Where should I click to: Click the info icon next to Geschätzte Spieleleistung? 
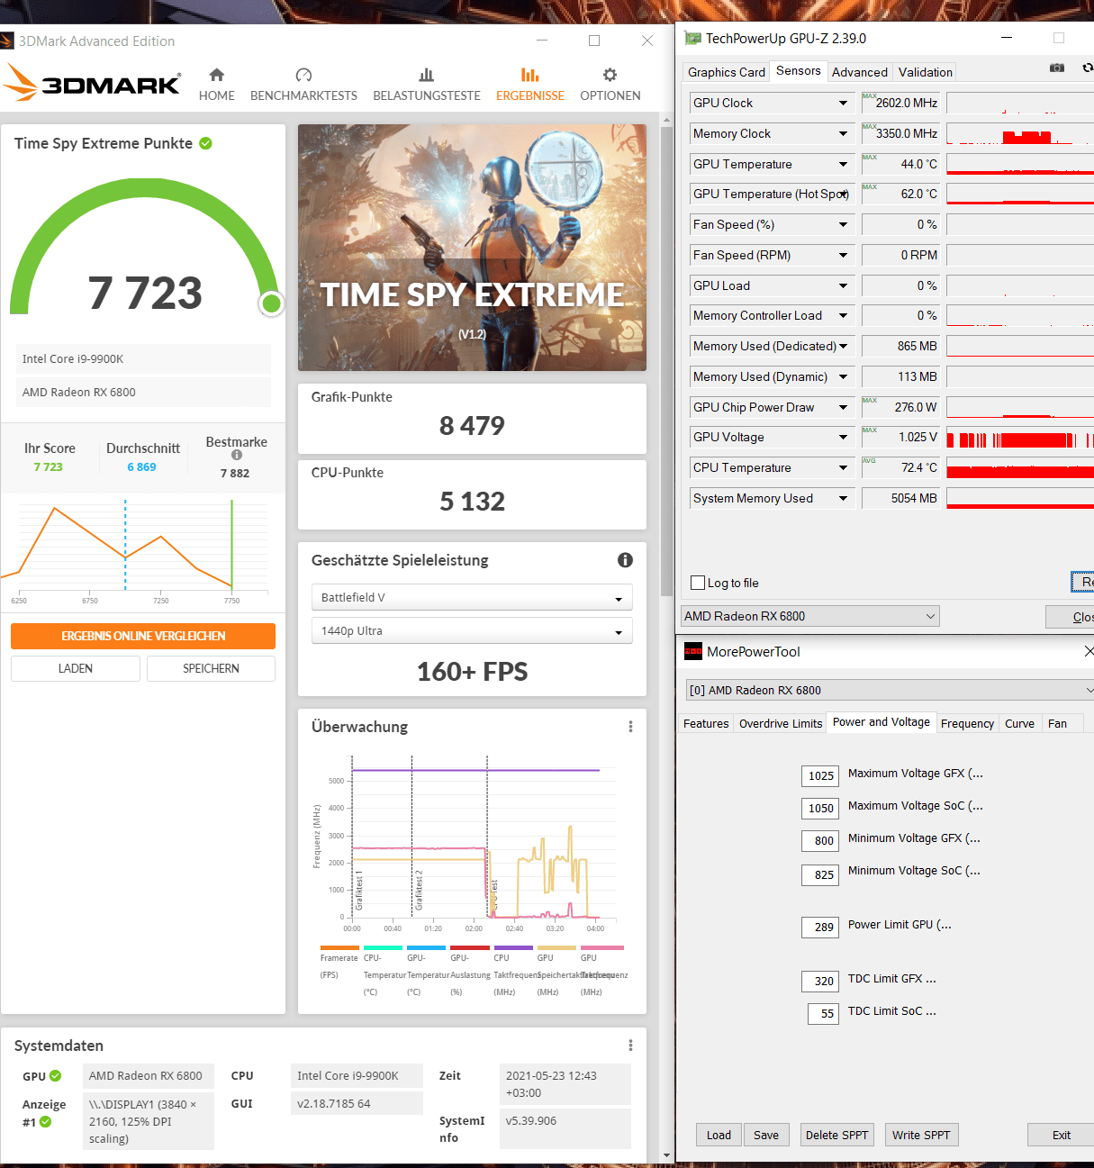click(625, 560)
